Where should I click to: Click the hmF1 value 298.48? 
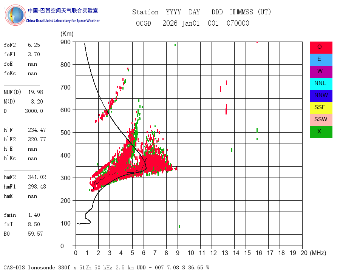(37, 187)
